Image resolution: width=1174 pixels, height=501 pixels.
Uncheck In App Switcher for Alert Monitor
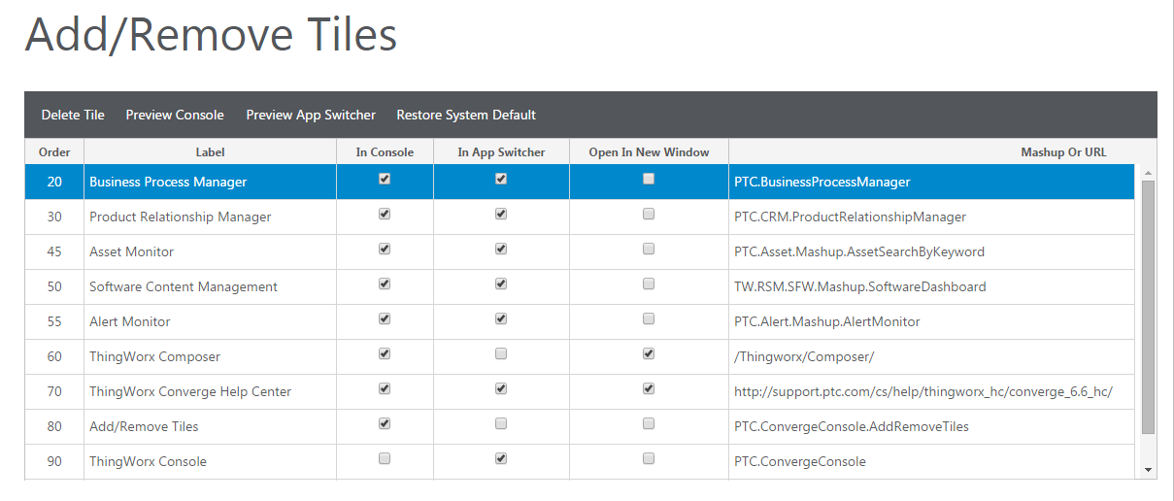pyautogui.click(x=501, y=318)
